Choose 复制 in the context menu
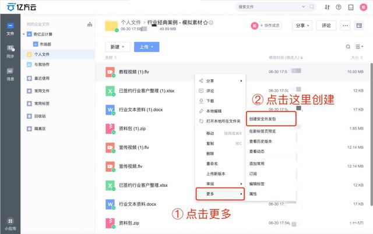This screenshot has width=373, height=234. tap(220, 144)
